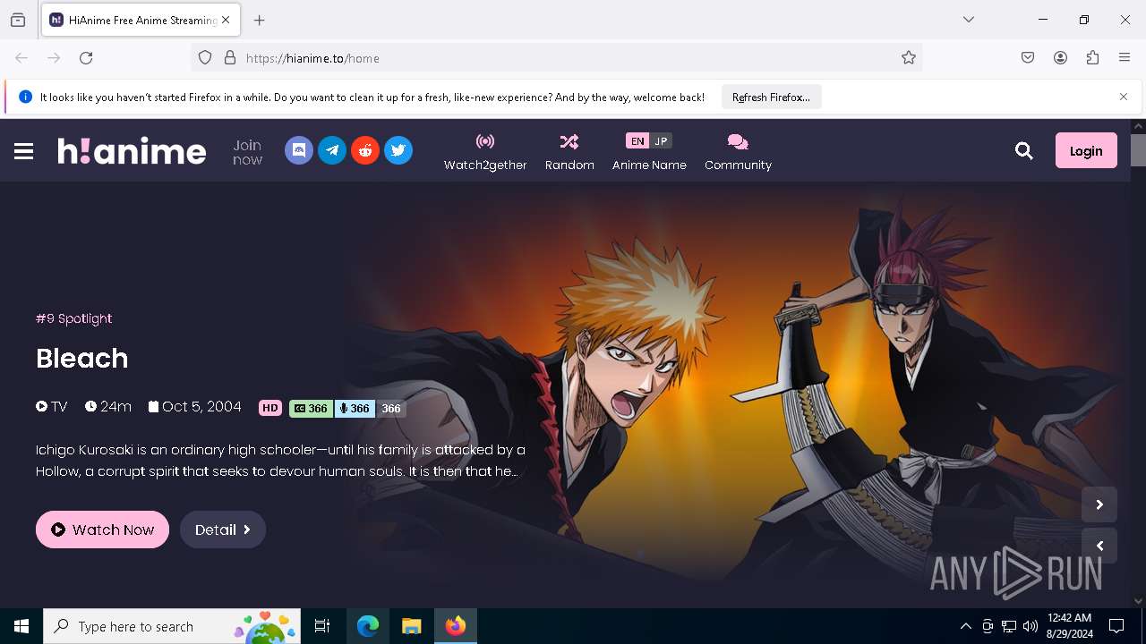The image size is (1146, 644).
Task: Open volume control in system tray
Action: [x=1031, y=626]
